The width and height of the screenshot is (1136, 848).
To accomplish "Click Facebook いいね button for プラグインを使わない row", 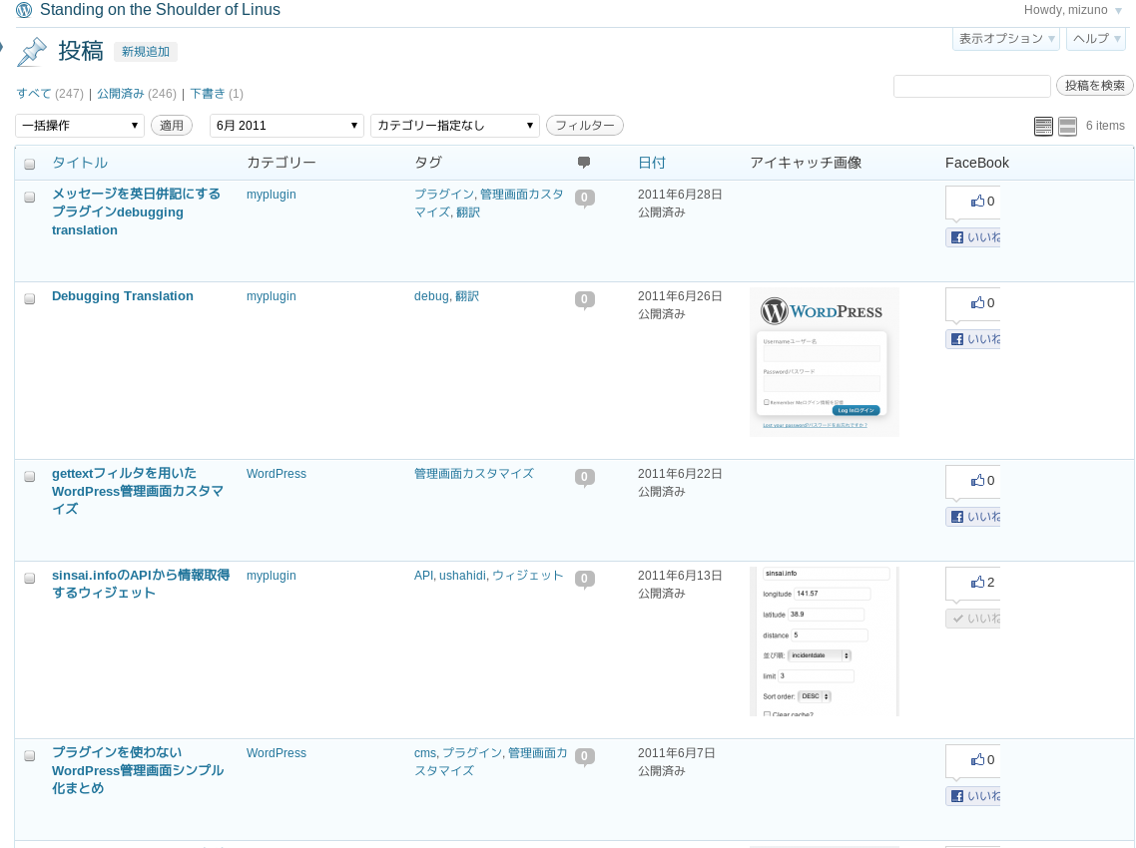I will coord(973,796).
